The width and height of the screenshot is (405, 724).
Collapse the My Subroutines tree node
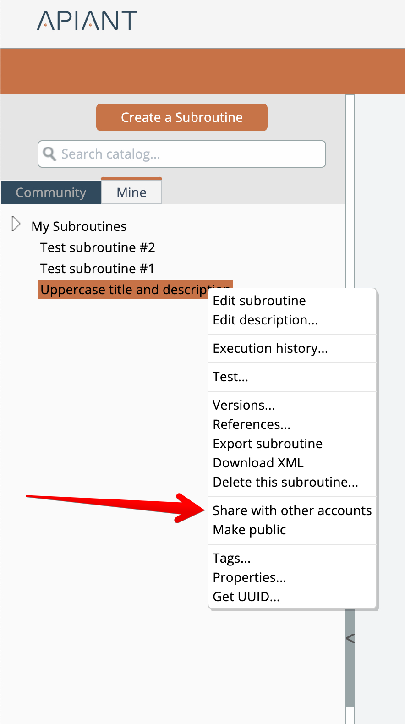[16, 224]
